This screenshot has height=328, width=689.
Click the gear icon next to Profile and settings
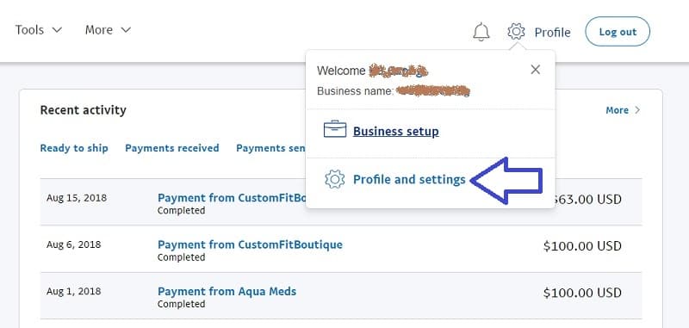(335, 180)
